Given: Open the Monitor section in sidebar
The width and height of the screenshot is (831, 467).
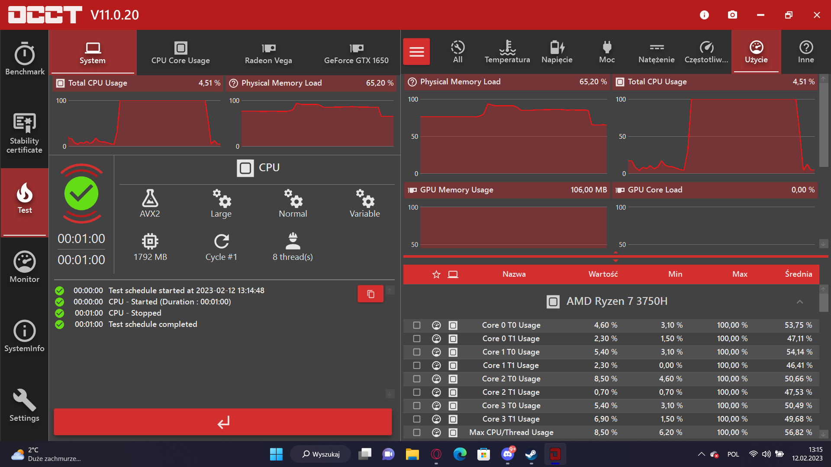Looking at the screenshot, I should tap(25, 267).
